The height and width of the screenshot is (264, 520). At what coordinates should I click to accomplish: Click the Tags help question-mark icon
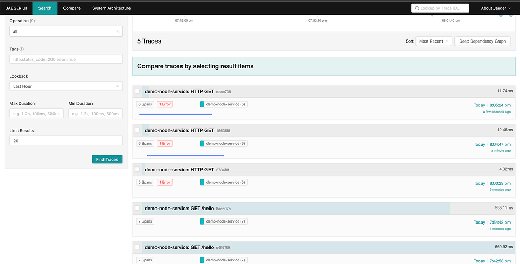click(22, 49)
